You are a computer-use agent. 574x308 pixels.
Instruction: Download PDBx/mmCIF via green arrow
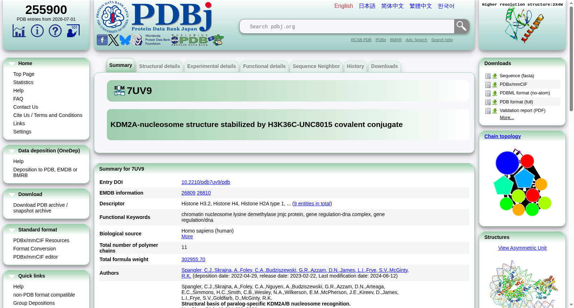(x=495, y=85)
